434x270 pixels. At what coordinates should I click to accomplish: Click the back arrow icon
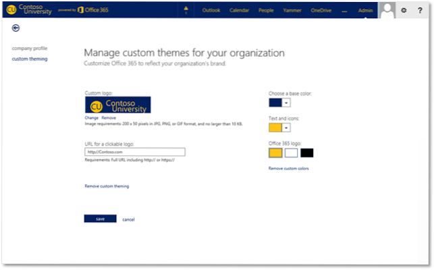(16, 28)
